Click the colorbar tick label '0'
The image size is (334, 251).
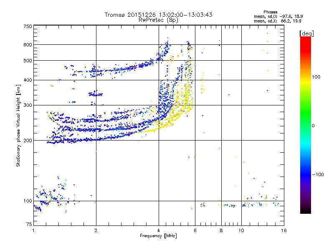pyautogui.click(x=313, y=126)
